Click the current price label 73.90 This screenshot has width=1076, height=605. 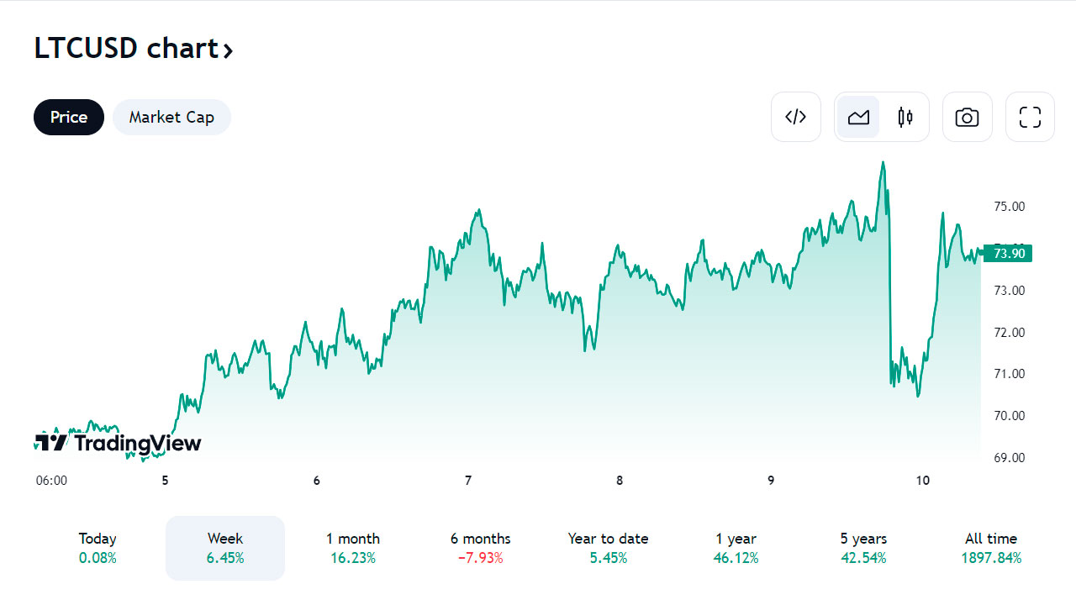pos(1008,253)
